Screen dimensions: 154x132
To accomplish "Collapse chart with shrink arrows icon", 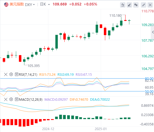I will click(x=144, y=5).
